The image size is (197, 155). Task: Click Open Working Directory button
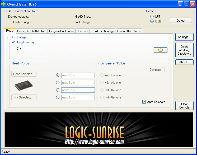click(x=184, y=50)
